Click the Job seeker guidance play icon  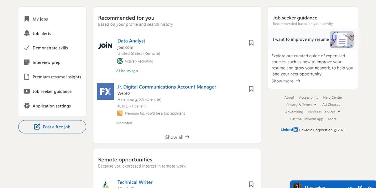27,91
